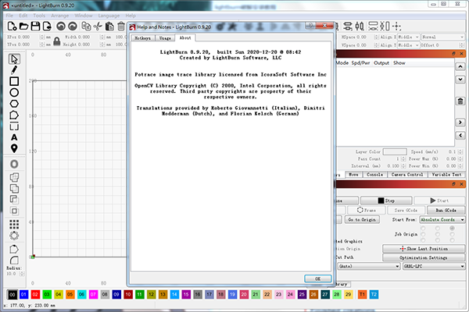Screen dimensions: 469x312
Task: Click the Open folder icon
Action: click(x=24, y=27)
